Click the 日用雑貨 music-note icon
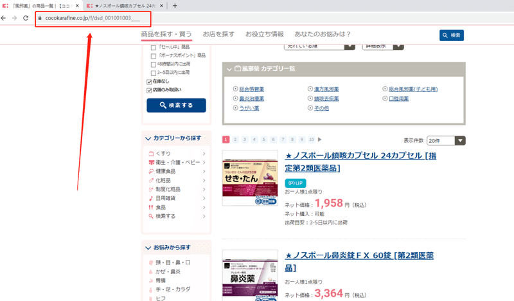The width and height of the screenshot is (514, 301). click(x=151, y=198)
